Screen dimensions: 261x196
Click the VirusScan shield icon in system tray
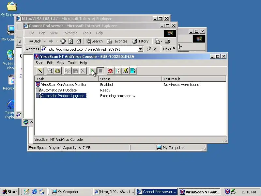click(227, 192)
